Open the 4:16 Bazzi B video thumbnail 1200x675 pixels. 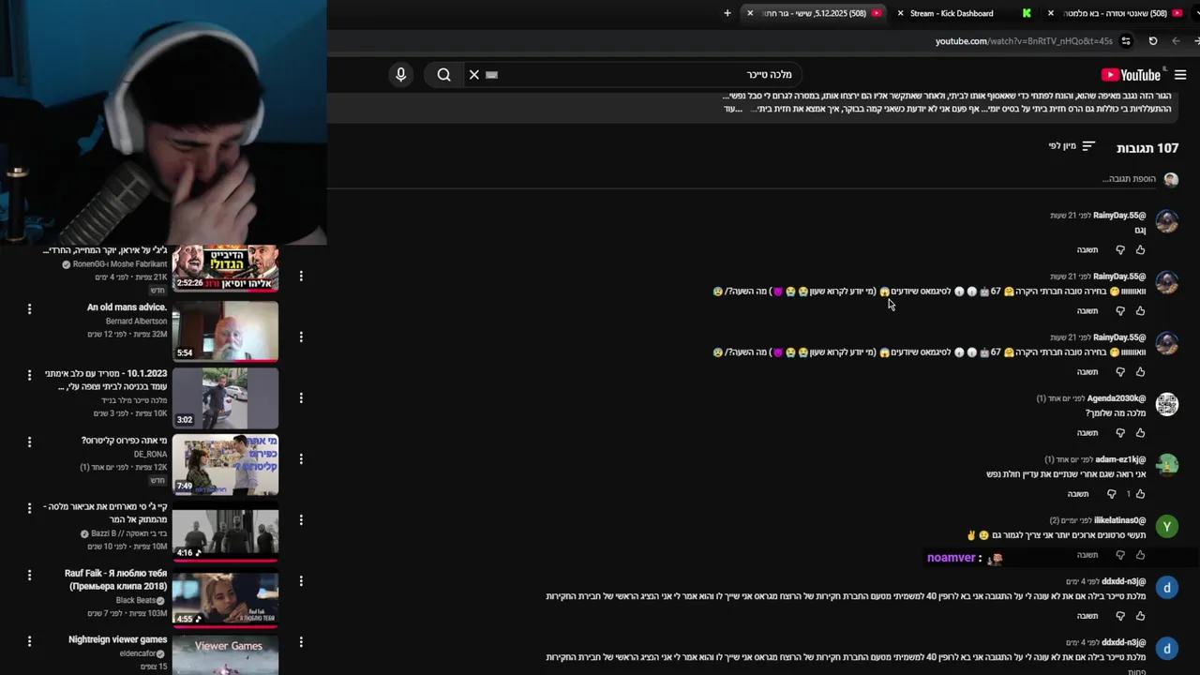point(225,532)
